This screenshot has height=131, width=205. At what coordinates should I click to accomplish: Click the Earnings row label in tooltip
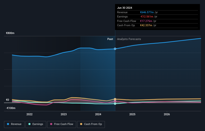pyautogui.click(x=122, y=16)
